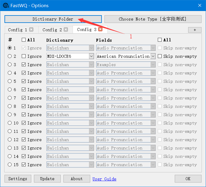
Task: Enable Skip non-empty for row 2
Action: (160, 56)
